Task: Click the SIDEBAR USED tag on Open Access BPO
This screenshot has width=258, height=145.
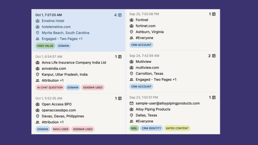Action: (x=83, y=129)
